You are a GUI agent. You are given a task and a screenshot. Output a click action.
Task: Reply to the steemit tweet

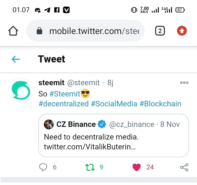(x=43, y=167)
